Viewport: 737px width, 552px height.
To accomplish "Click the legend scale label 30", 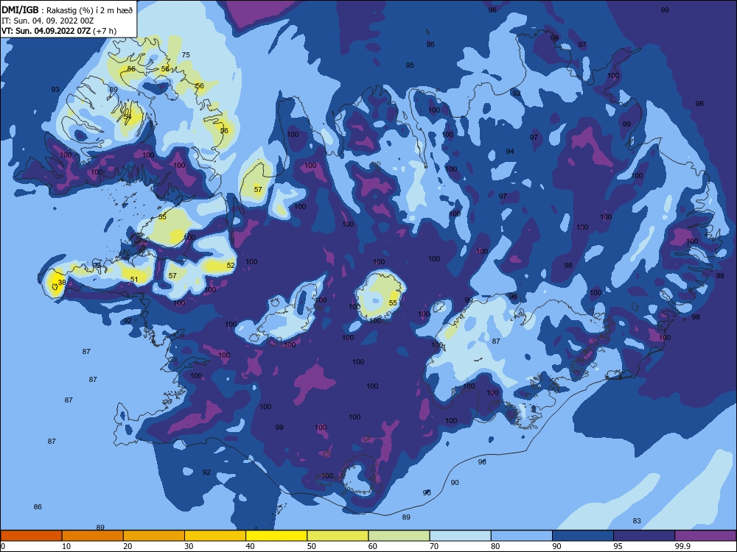I will coord(189,546).
